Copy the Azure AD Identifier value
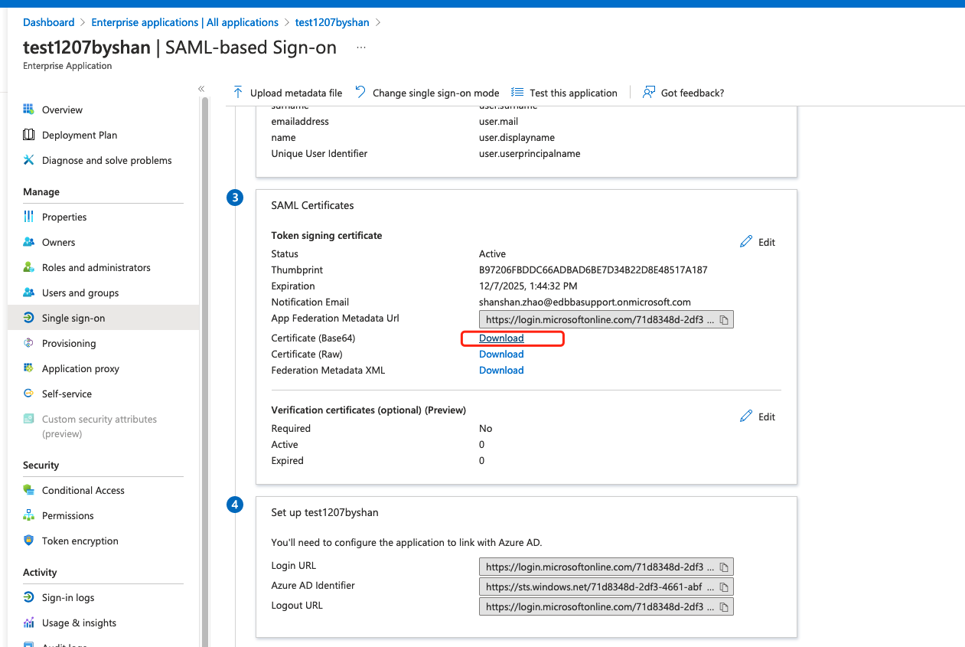This screenshot has height=647, width=965. point(724,587)
